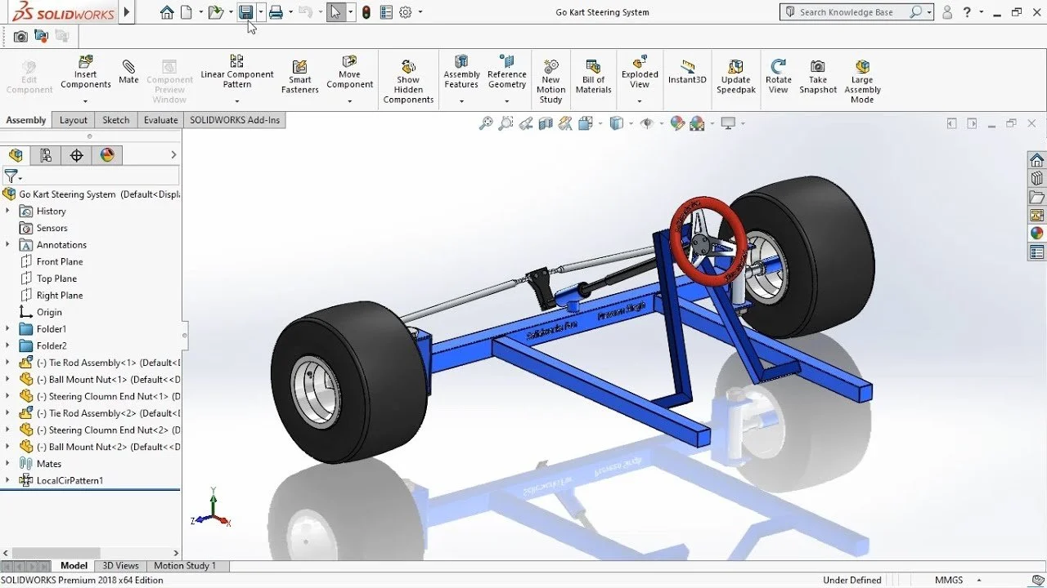
Task: Click the Home icon in the top toolbar
Action: (167, 12)
